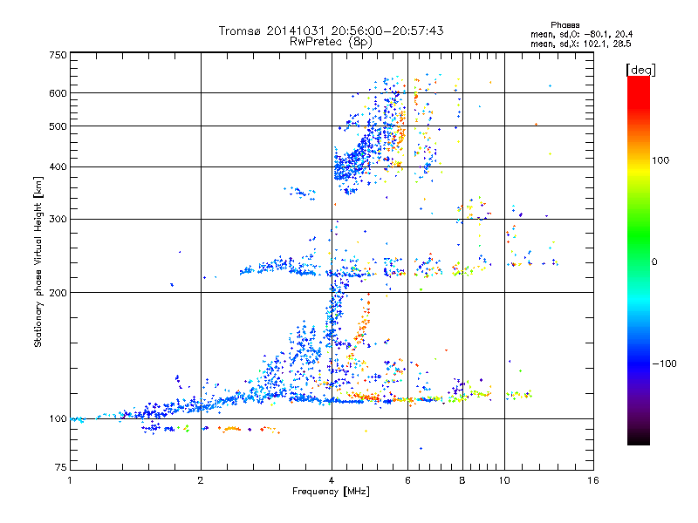Click the 'mean, sd,O: -80.1, 20.4' line

(x=581, y=34)
